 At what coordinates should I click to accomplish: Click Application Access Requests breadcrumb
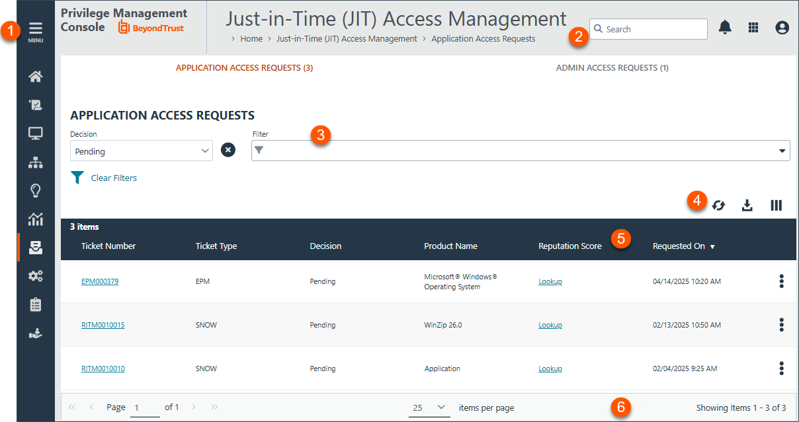tap(484, 39)
